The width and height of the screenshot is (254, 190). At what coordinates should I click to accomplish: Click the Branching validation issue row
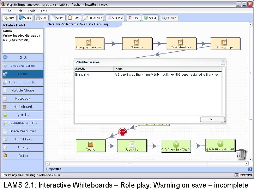(148, 75)
